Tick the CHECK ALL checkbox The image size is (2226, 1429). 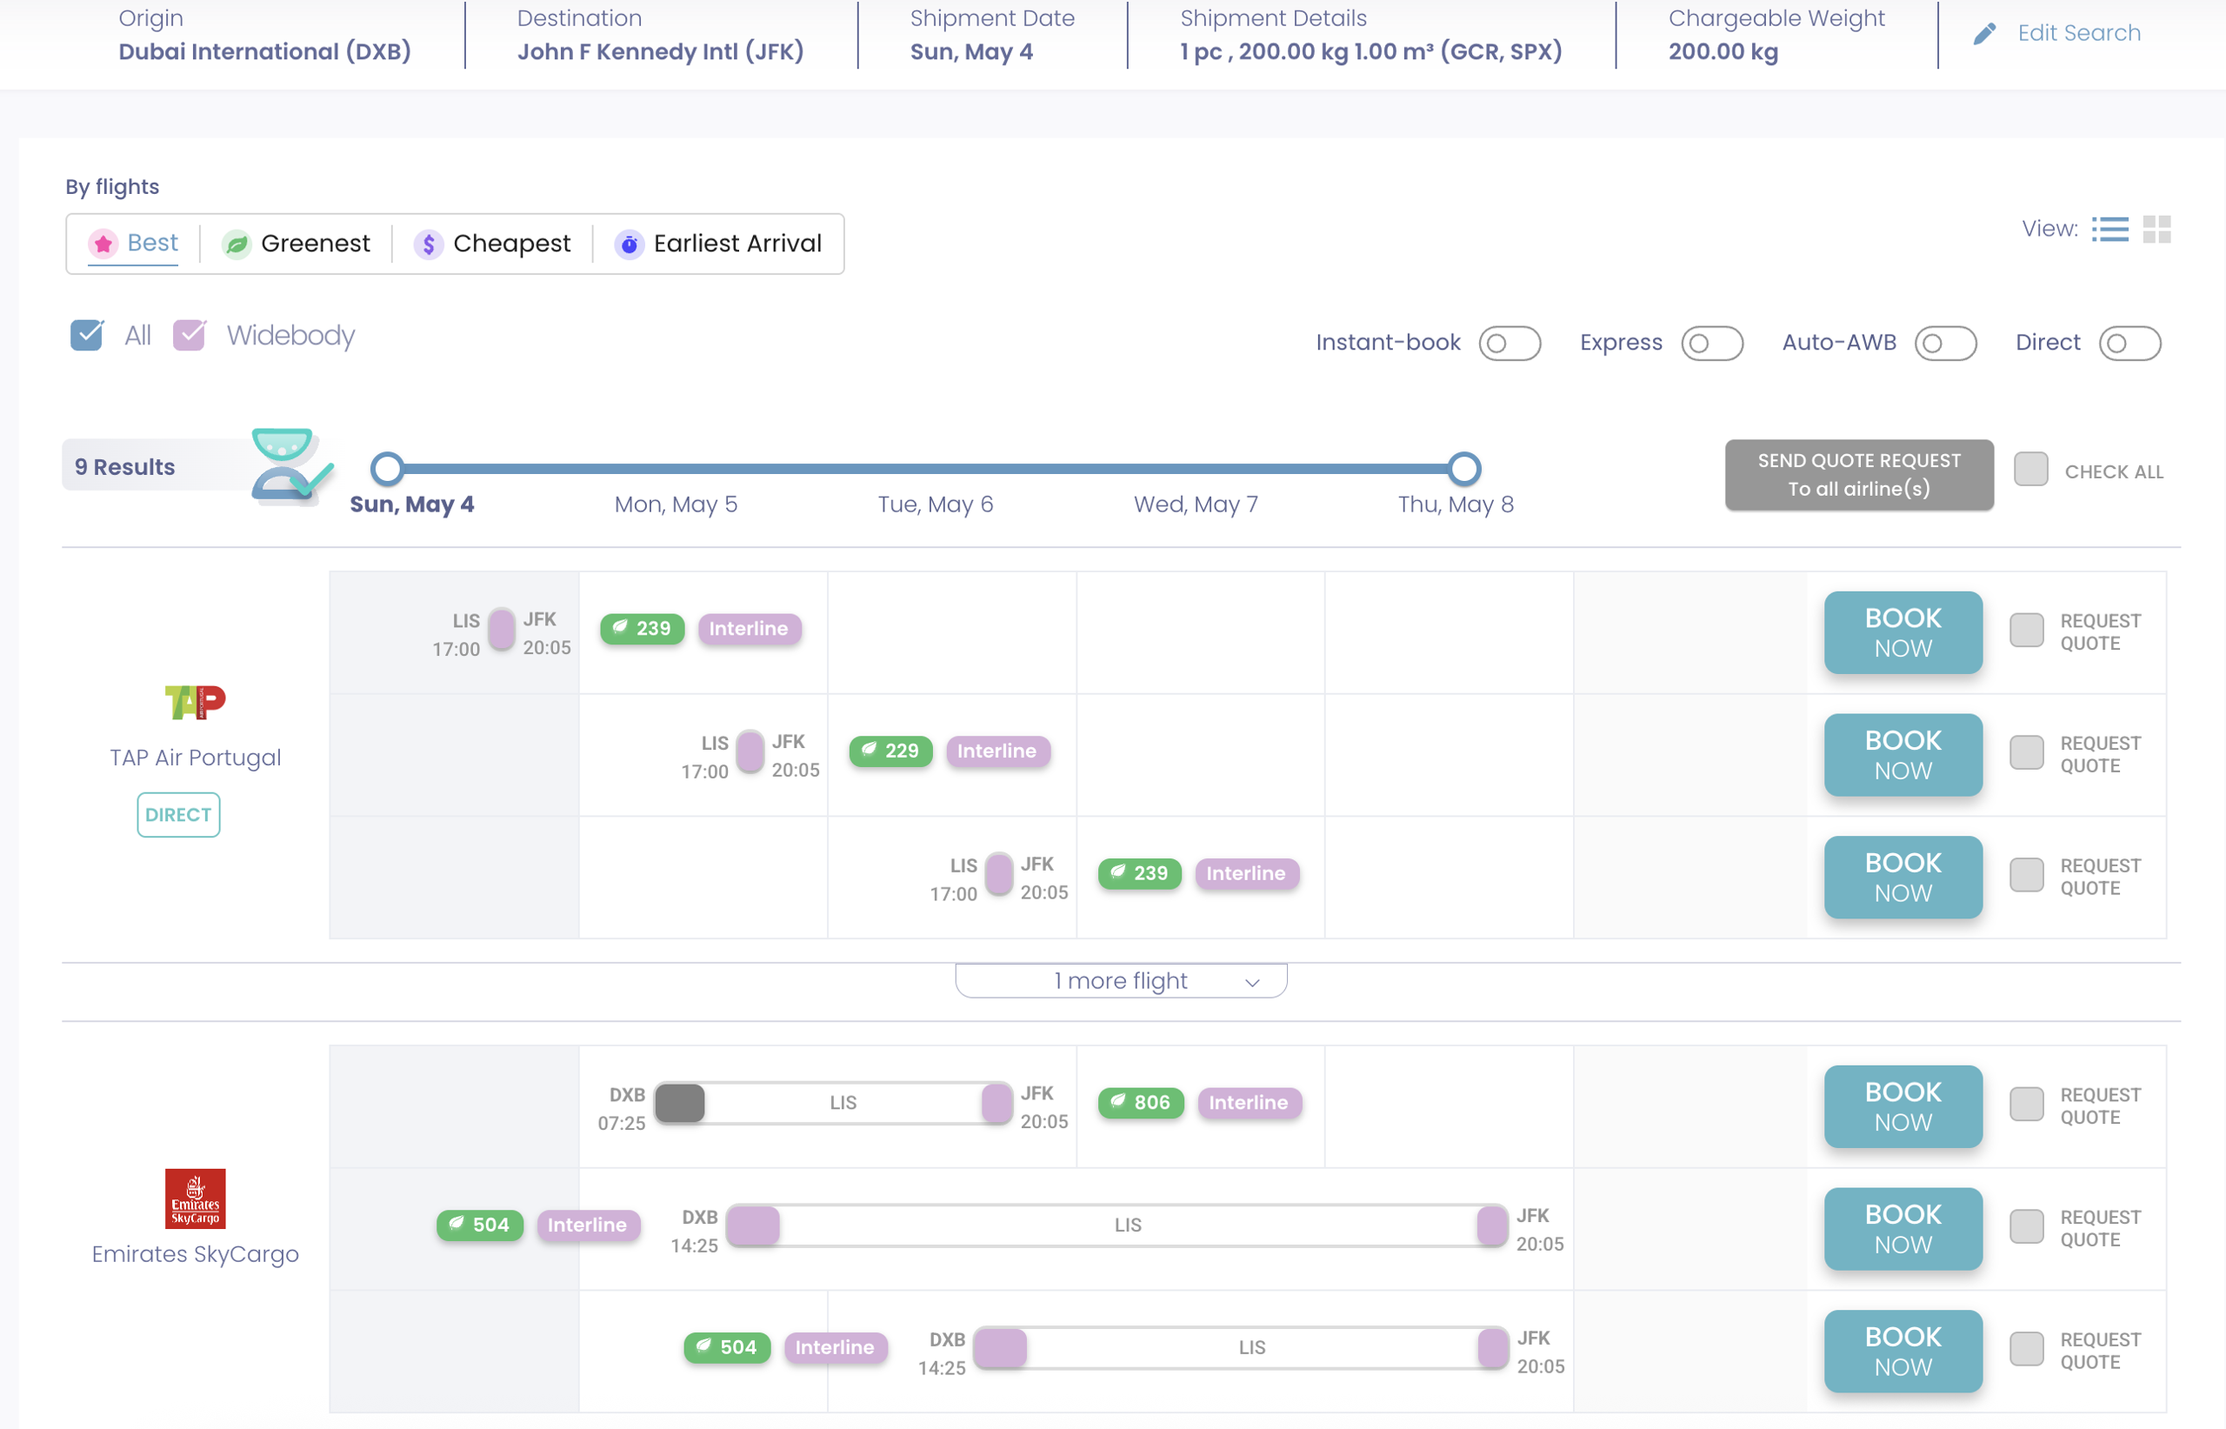(2031, 470)
